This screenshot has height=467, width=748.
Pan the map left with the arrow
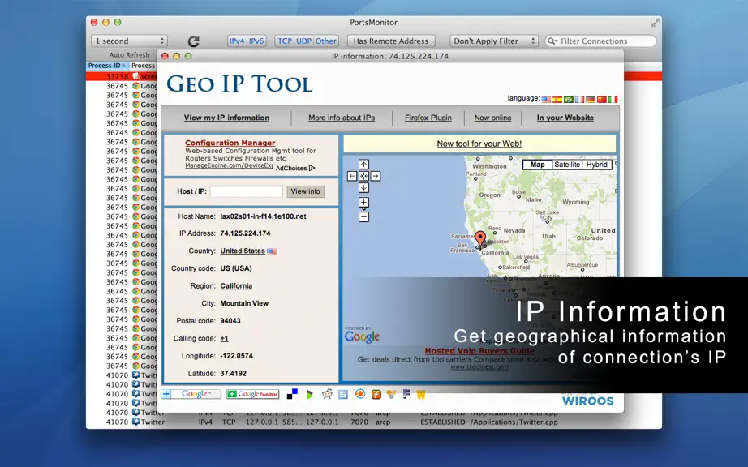[x=352, y=176]
